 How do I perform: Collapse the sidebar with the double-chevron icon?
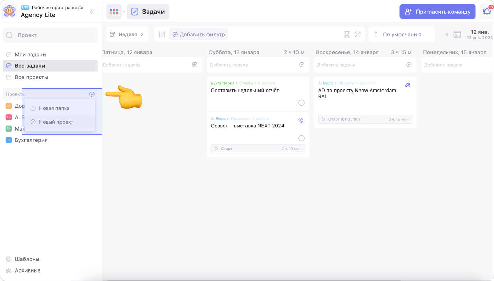pos(92,12)
